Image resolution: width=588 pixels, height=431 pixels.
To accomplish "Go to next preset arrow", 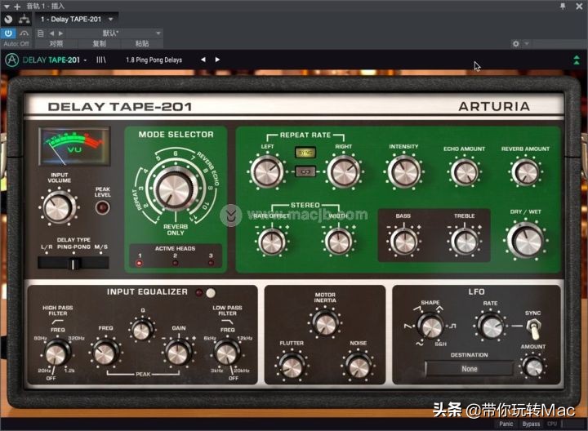I will (x=217, y=60).
